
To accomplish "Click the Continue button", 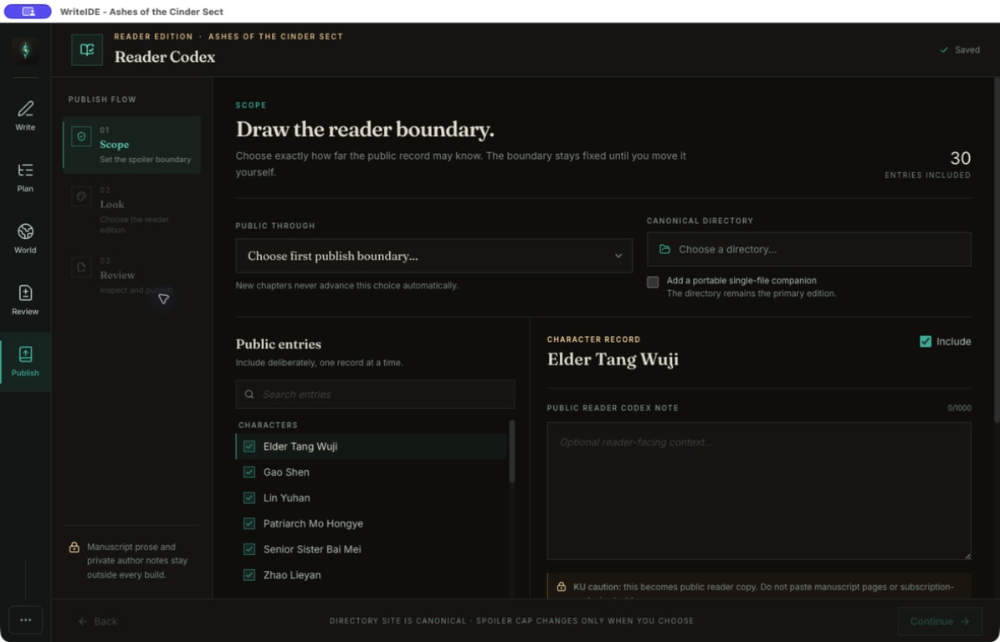I will point(940,621).
